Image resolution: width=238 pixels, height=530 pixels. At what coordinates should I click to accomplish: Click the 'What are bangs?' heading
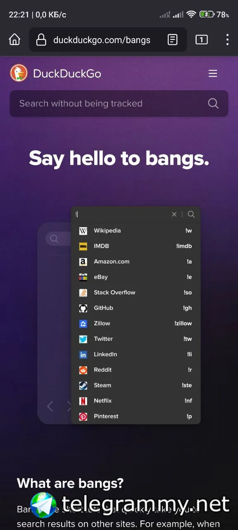point(70,483)
